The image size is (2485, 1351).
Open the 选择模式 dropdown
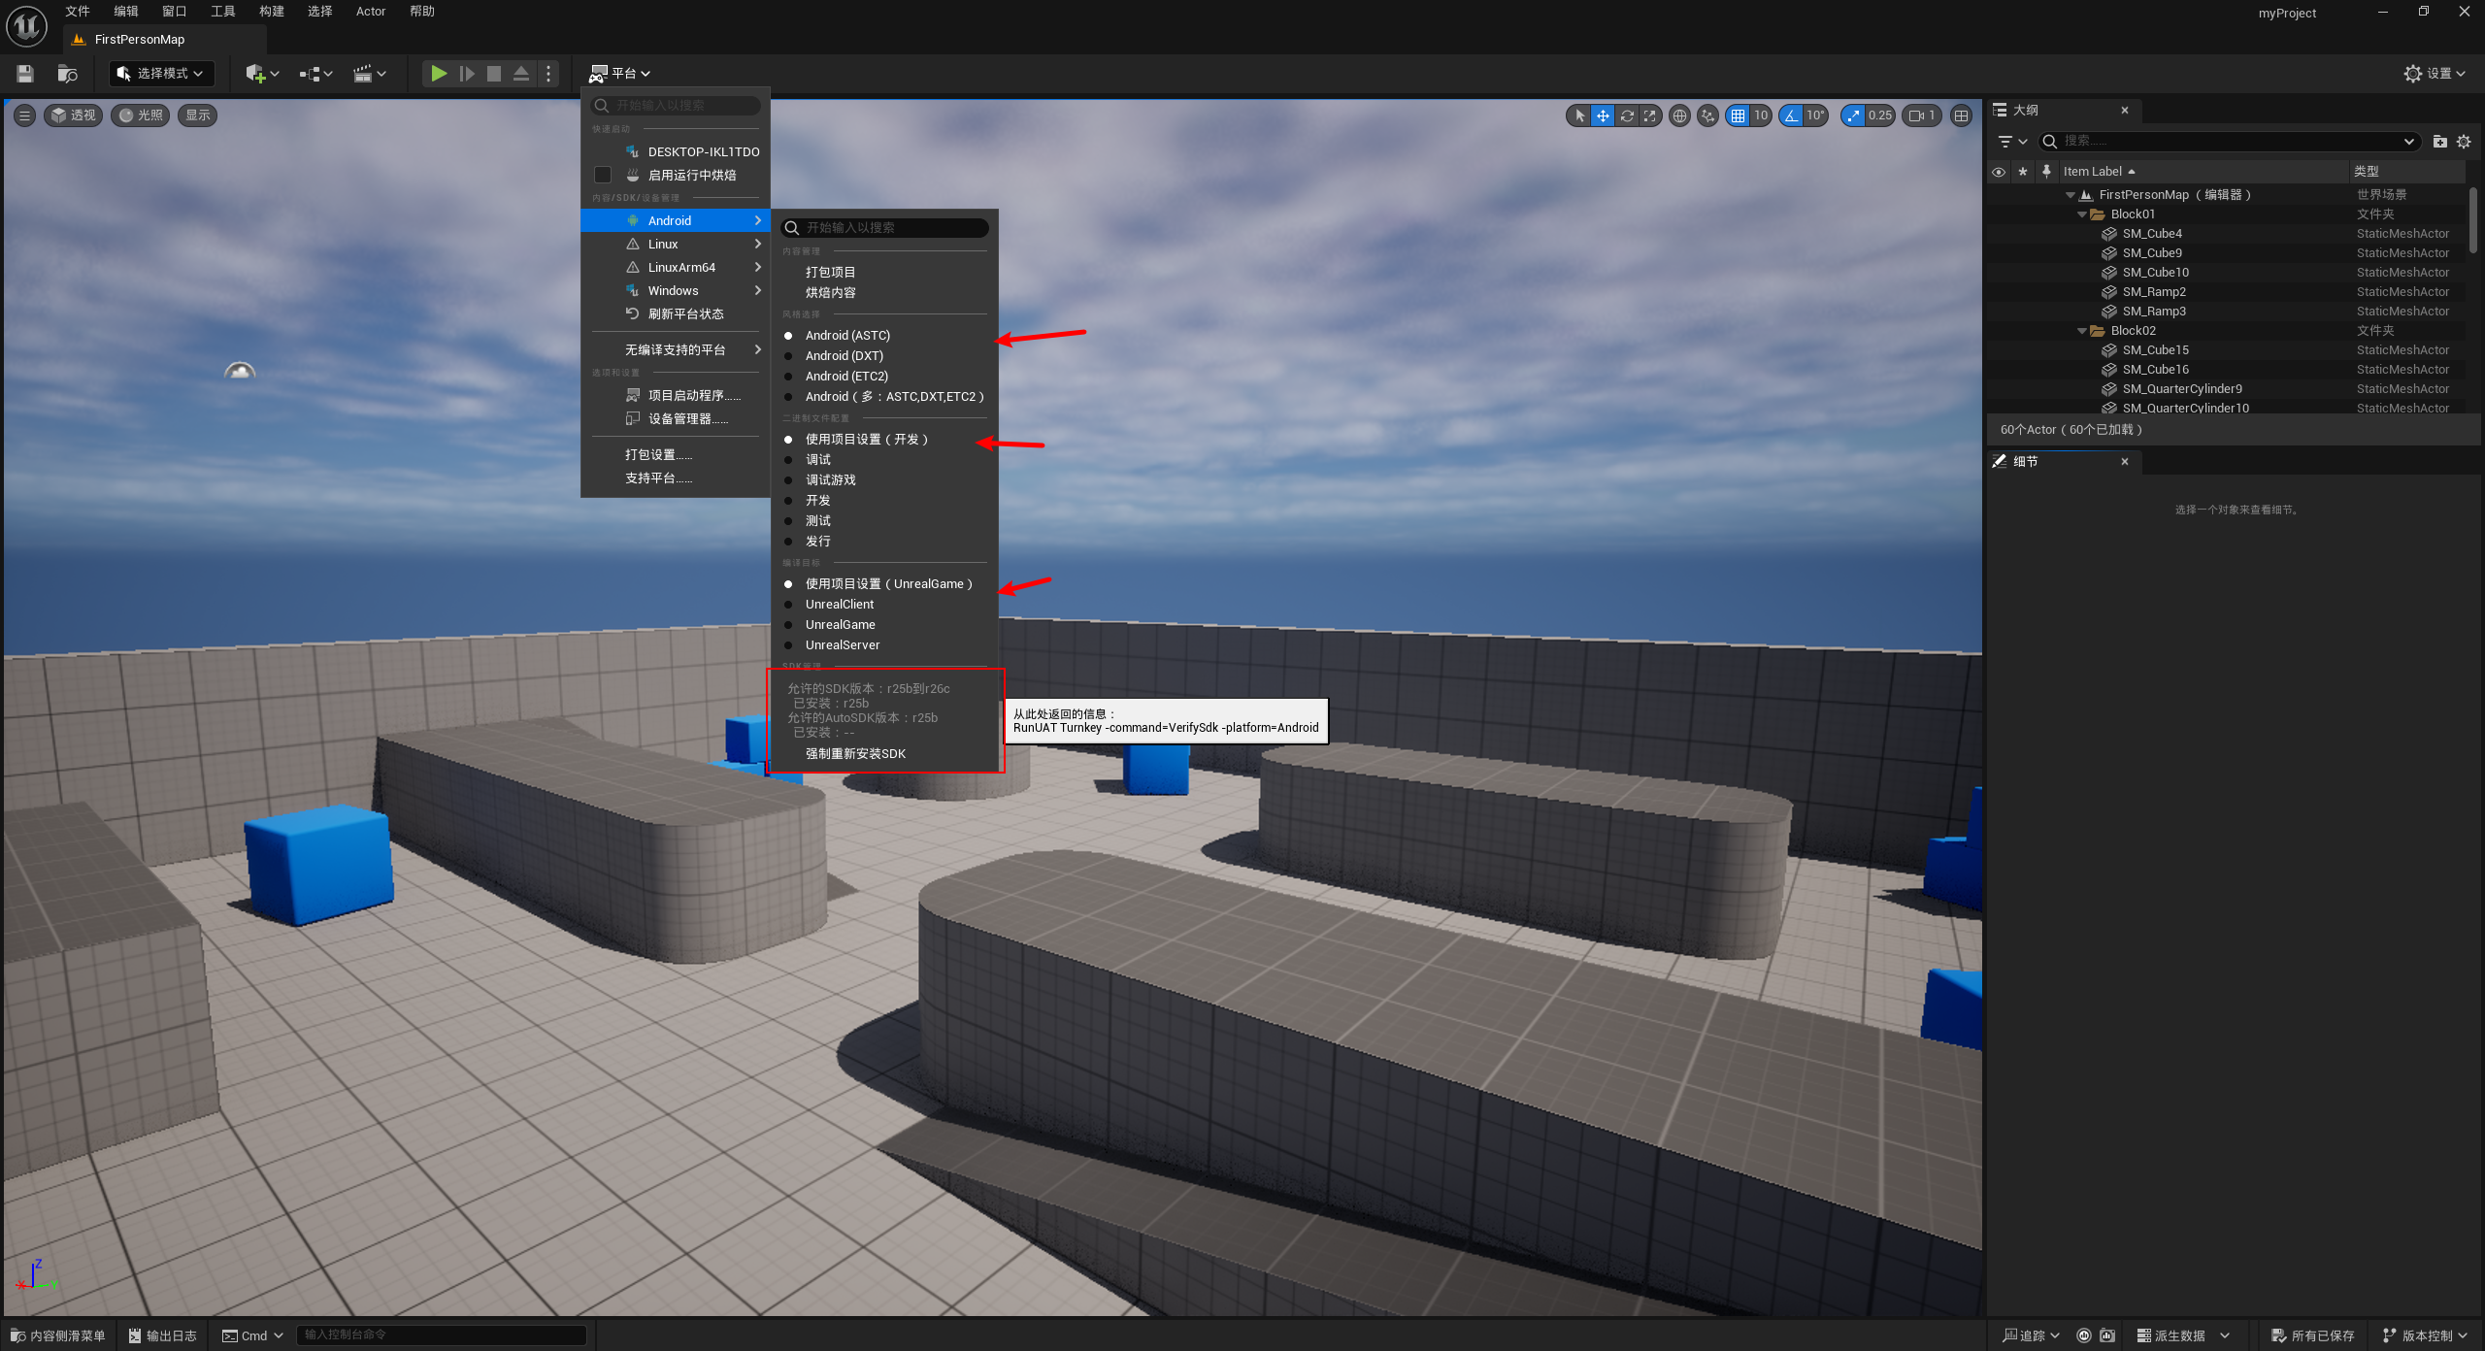pos(161,74)
